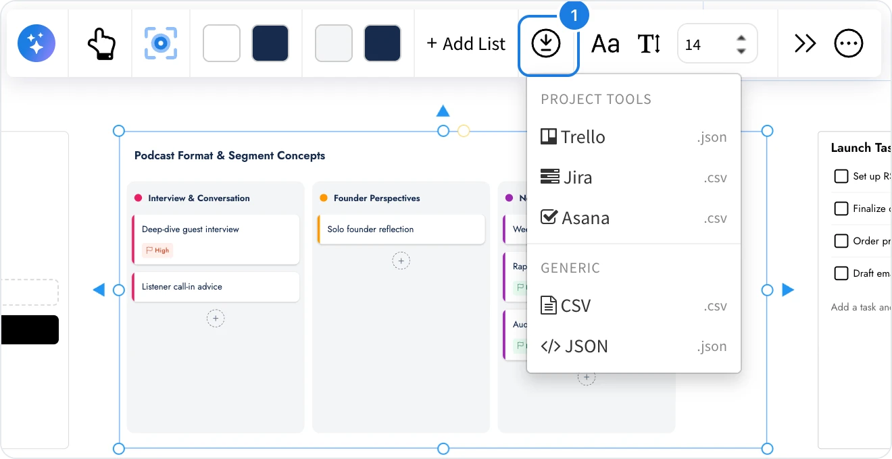Click the Jira logo icon

tap(549, 177)
